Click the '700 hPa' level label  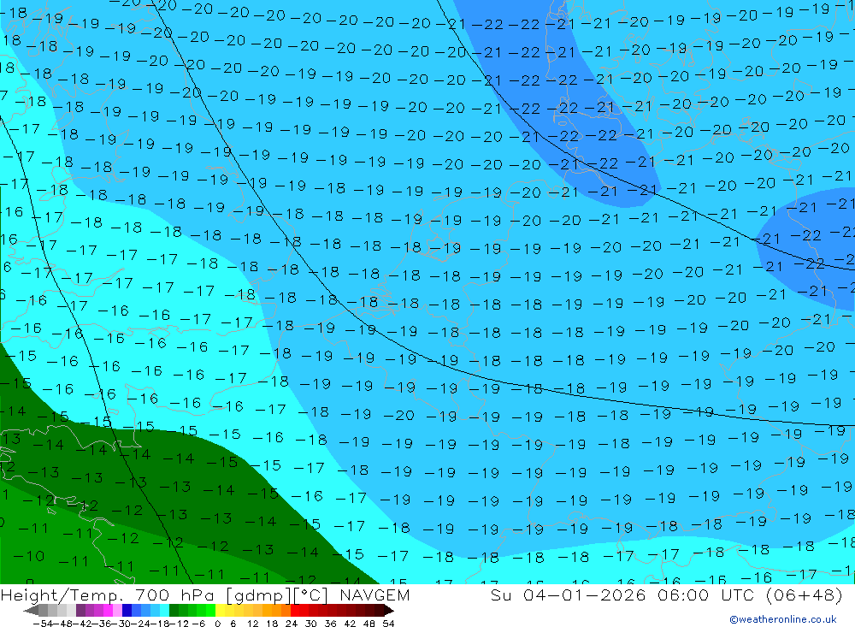(x=173, y=594)
